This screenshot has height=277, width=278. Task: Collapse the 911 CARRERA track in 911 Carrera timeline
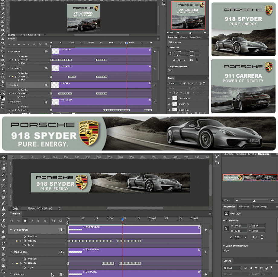(8, 102)
